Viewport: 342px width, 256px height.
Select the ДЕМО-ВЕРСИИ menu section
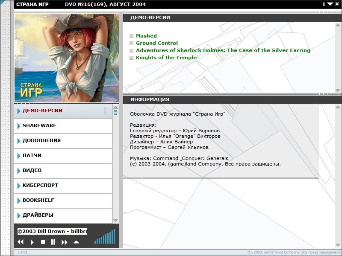coord(63,111)
